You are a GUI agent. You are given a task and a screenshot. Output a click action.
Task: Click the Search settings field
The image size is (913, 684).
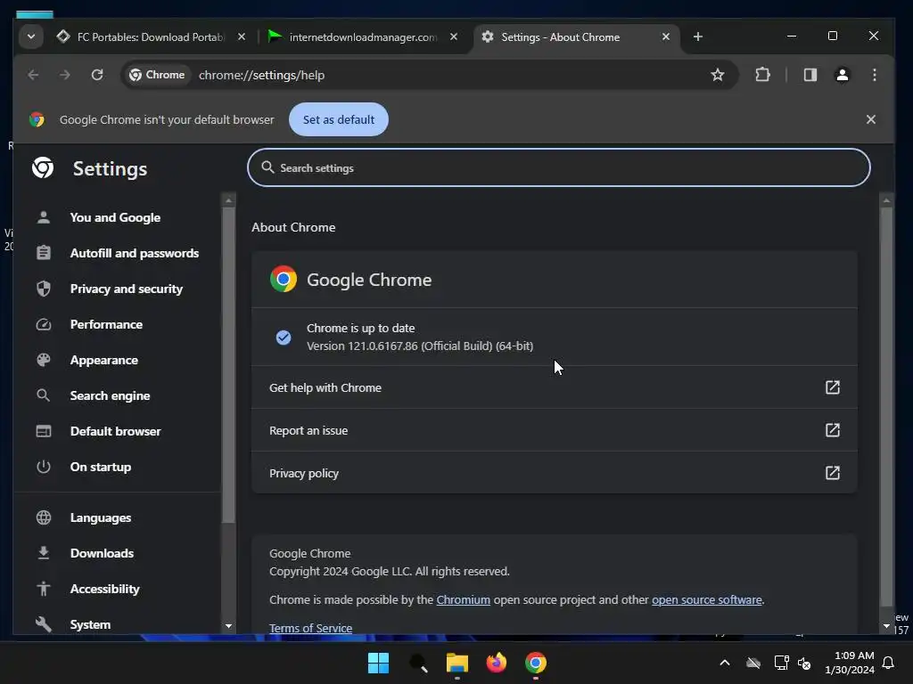click(558, 167)
